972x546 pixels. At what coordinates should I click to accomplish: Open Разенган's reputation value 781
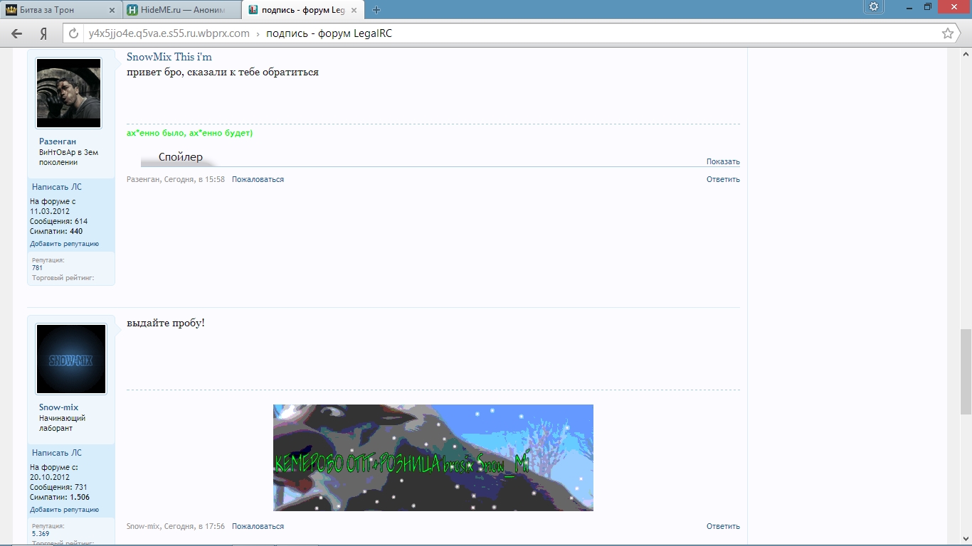click(x=38, y=268)
